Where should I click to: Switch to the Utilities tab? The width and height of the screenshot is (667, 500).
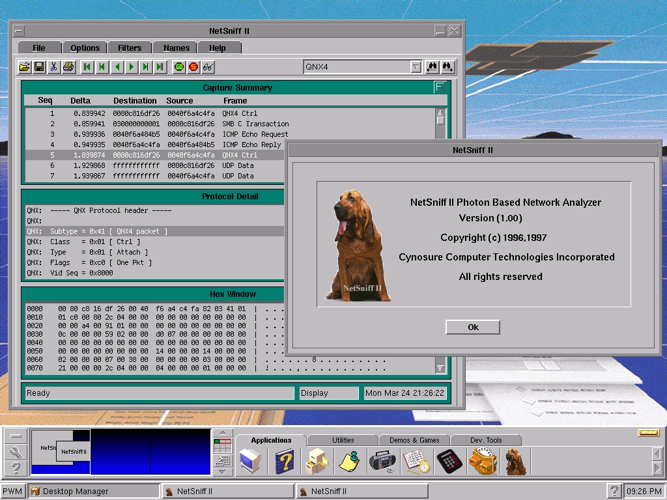[x=343, y=440]
